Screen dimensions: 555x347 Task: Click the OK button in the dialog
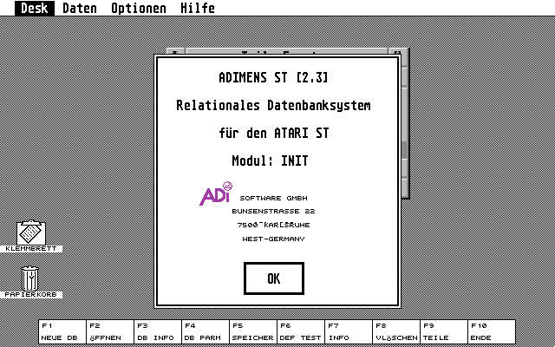[x=274, y=278]
